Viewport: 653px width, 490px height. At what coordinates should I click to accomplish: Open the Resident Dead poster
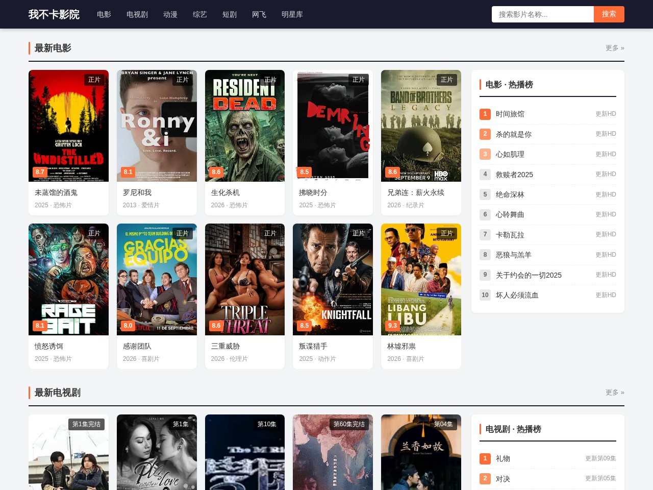click(x=245, y=126)
